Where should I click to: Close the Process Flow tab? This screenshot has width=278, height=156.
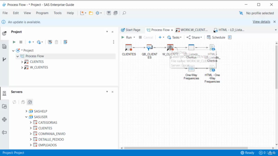172,30
